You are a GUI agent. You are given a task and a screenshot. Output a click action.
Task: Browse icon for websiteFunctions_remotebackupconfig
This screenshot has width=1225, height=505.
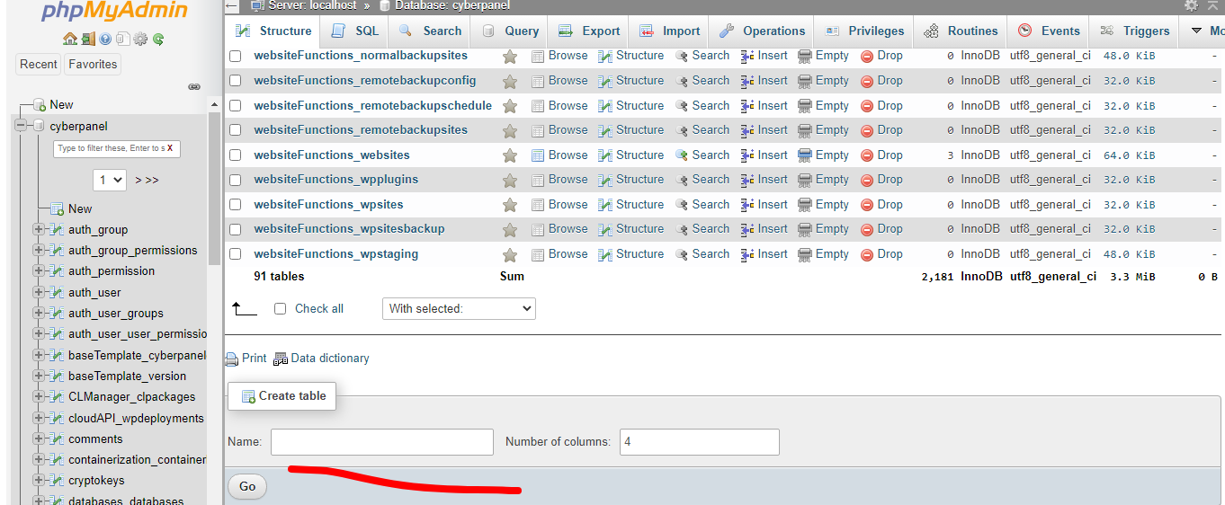click(x=538, y=81)
